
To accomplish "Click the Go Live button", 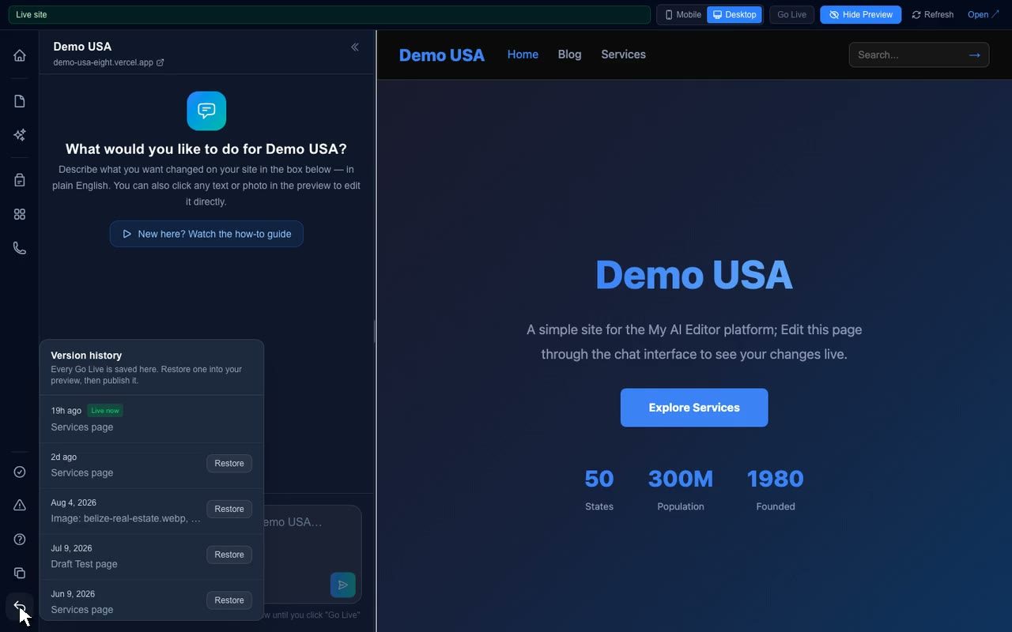I will pyautogui.click(x=791, y=15).
